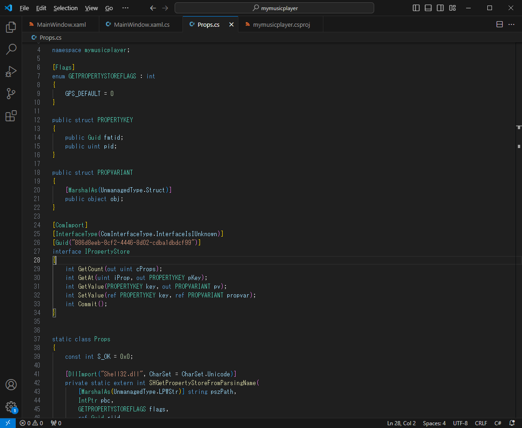The image size is (522, 428).
Task: Click 'S_OK' on line 39
Action: [104, 357]
